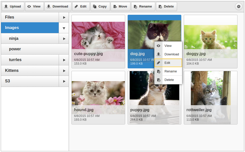Expand the ninja subfolder arrow
Screen dimensions: 245x152
[x=64, y=39]
